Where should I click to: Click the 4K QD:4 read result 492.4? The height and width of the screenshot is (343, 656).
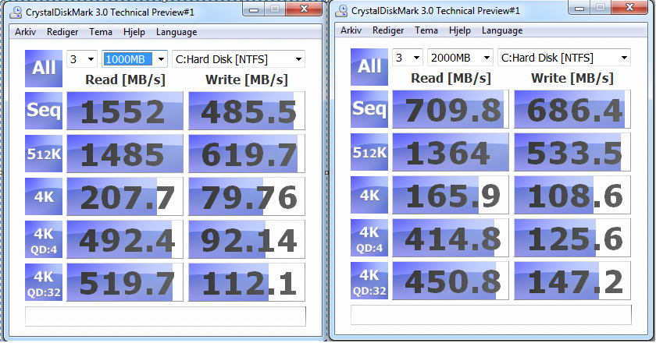[x=125, y=239]
